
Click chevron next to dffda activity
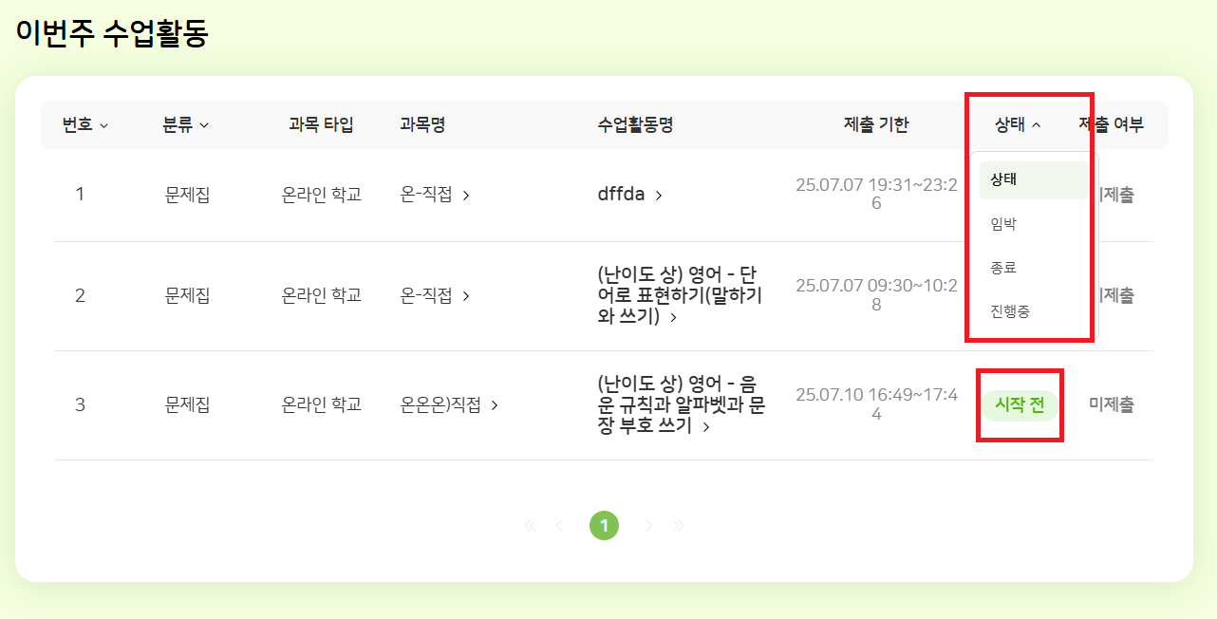point(659,195)
